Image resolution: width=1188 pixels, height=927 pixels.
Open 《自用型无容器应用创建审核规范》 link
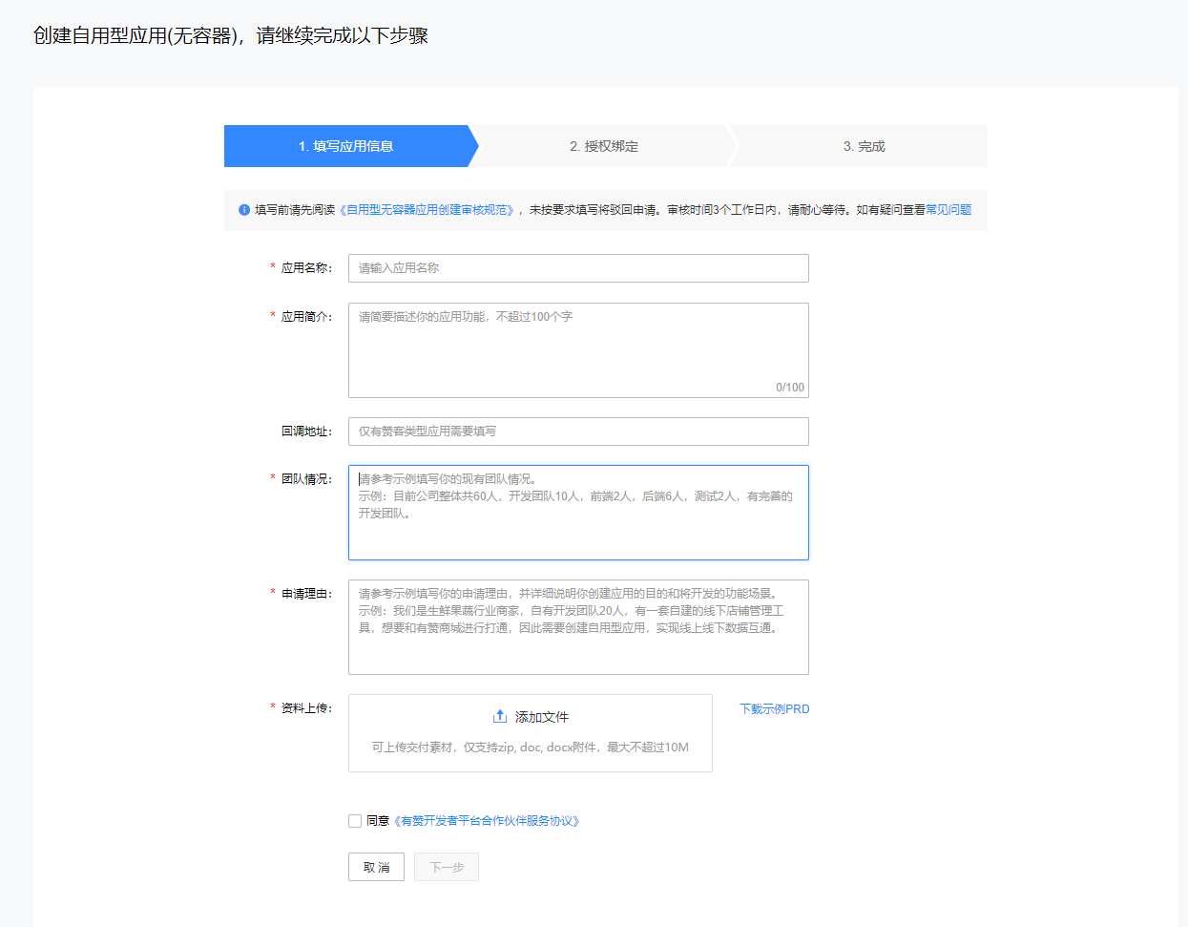[x=428, y=210]
